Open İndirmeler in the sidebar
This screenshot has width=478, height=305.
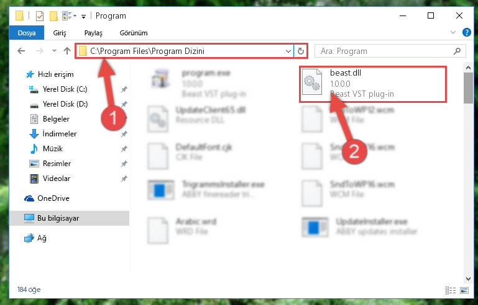60,134
